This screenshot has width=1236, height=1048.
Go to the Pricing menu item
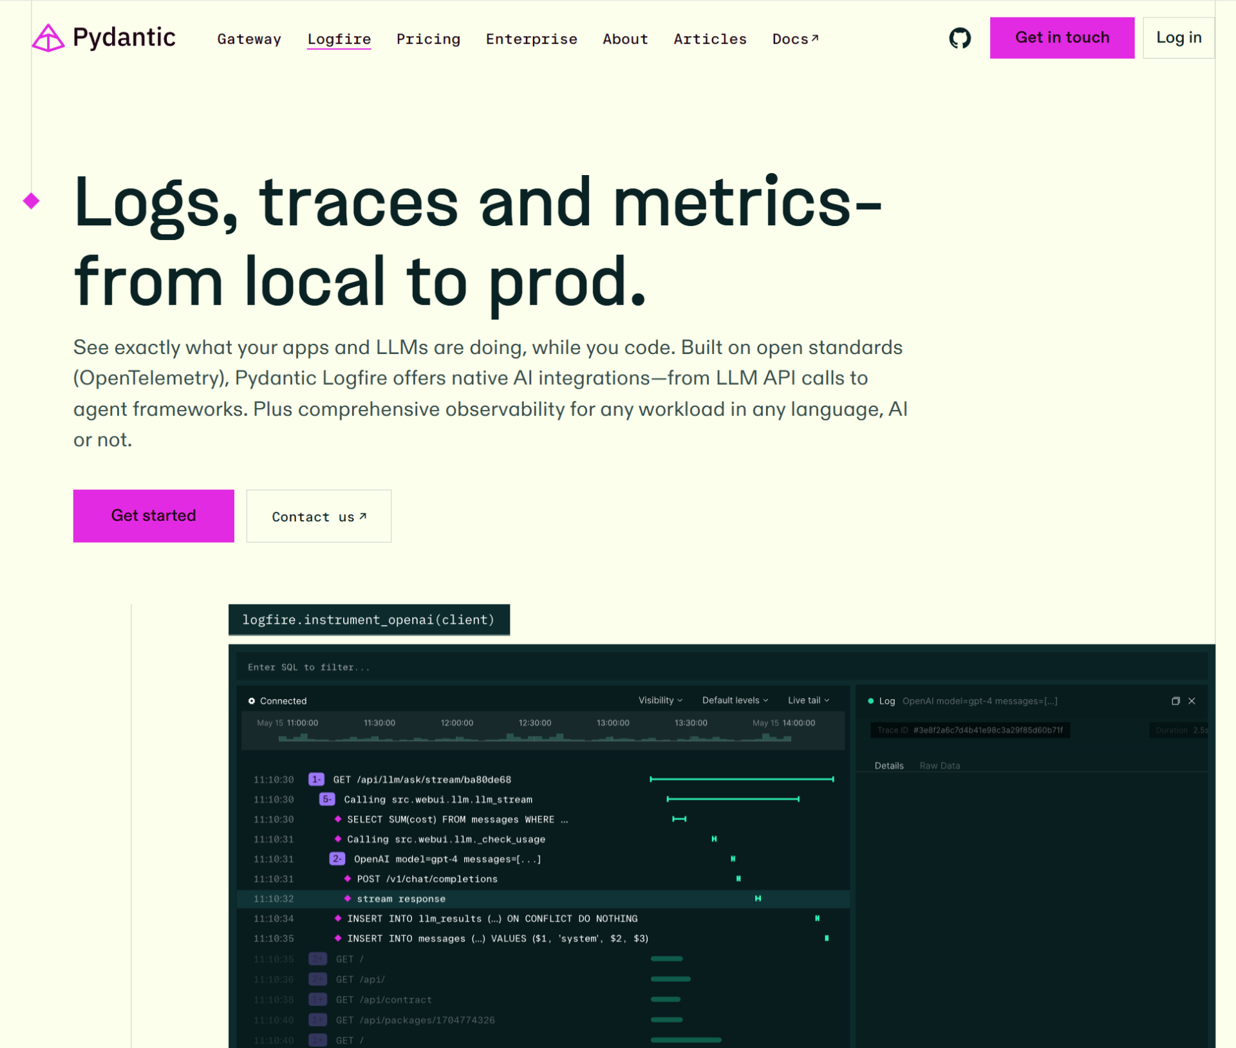click(428, 39)
